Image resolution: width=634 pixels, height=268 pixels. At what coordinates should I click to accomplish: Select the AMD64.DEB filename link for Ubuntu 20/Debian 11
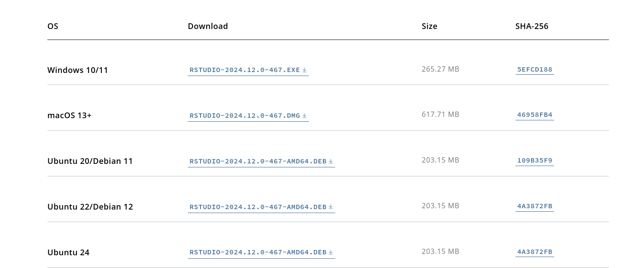(258, 161)
